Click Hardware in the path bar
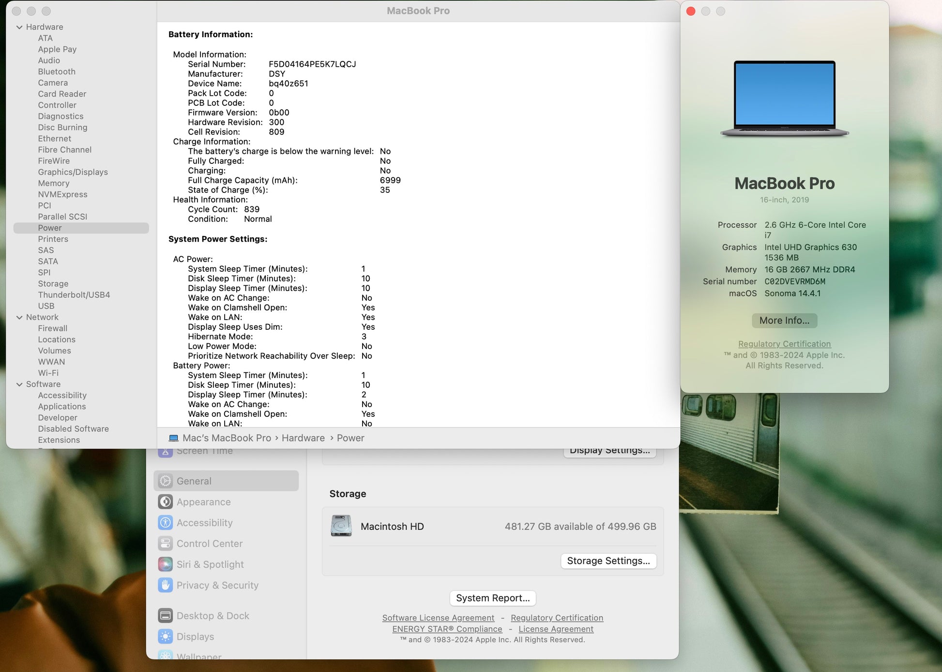 [x=303, y=438]
